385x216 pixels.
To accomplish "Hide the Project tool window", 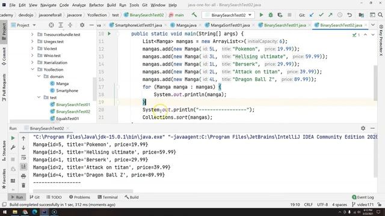I will (91, 25).
